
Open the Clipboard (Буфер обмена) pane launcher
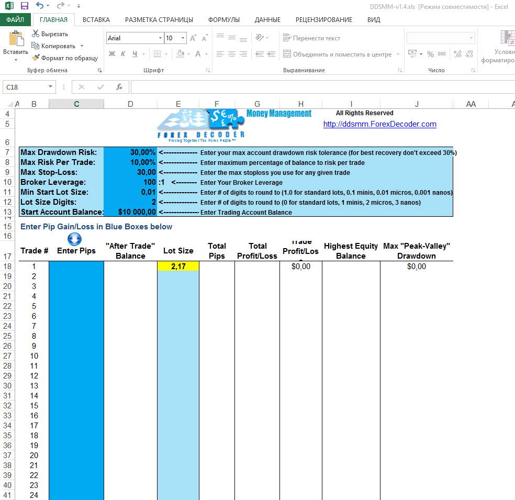(x=99, y=70)
